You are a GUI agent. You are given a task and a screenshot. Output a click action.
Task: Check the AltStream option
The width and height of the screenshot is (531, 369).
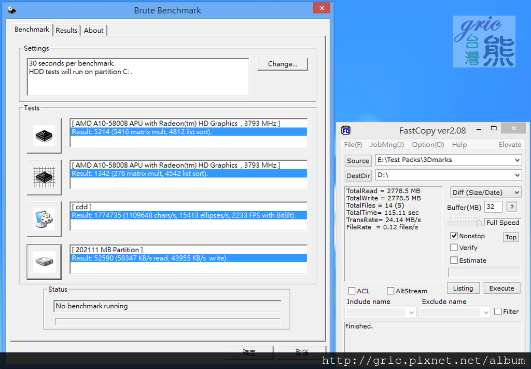(x=390, y=291)
